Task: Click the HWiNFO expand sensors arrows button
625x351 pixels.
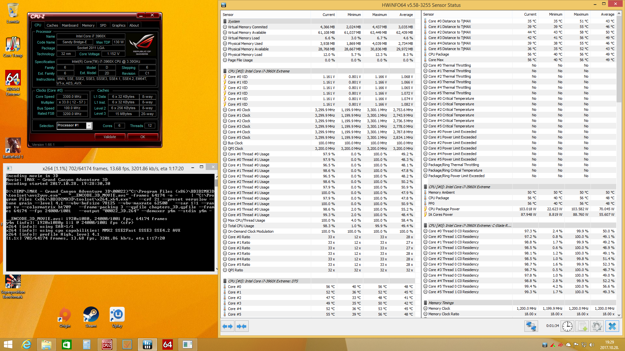Action: point(228,326)
